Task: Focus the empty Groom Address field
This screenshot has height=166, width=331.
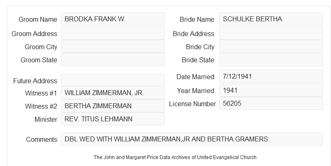Action: pos(113,33)
